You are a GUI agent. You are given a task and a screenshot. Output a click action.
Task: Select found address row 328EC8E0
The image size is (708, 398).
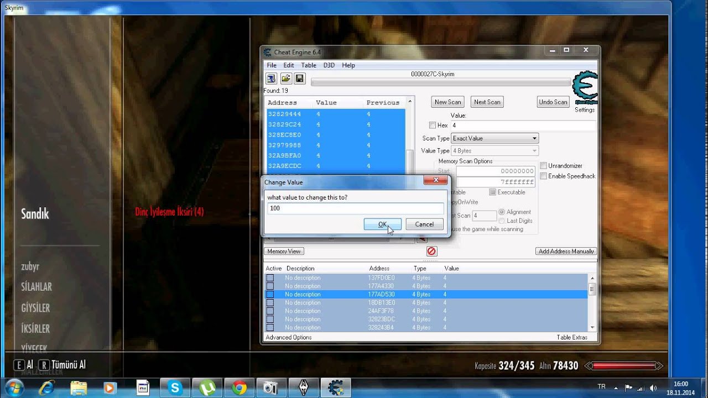tap(336, 135)
